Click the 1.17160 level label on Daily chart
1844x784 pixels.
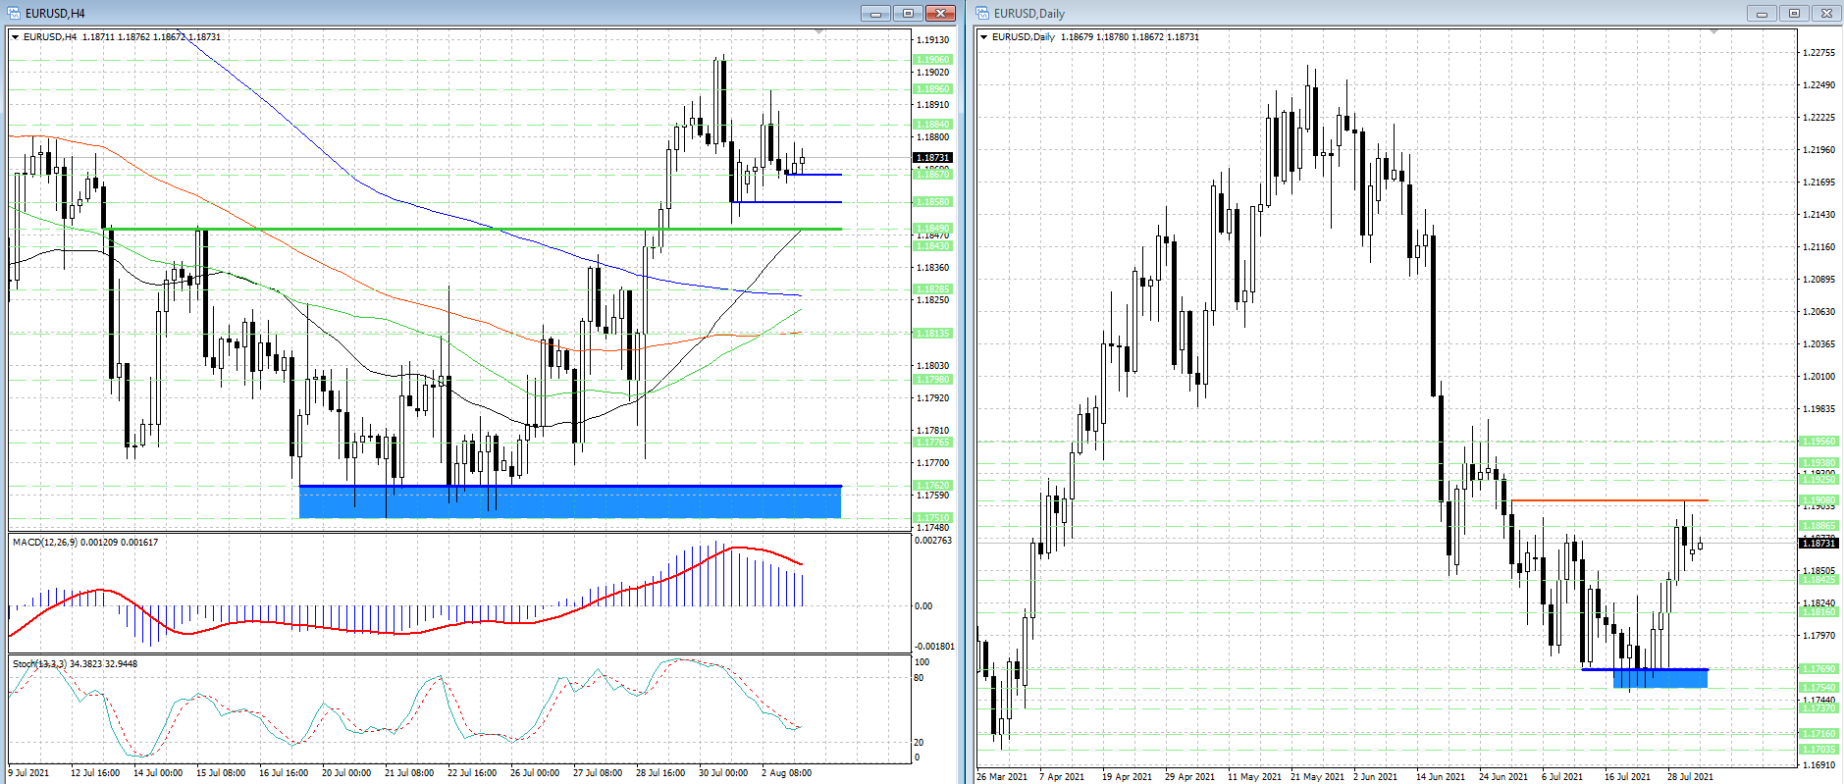[x=1818, y=734]
